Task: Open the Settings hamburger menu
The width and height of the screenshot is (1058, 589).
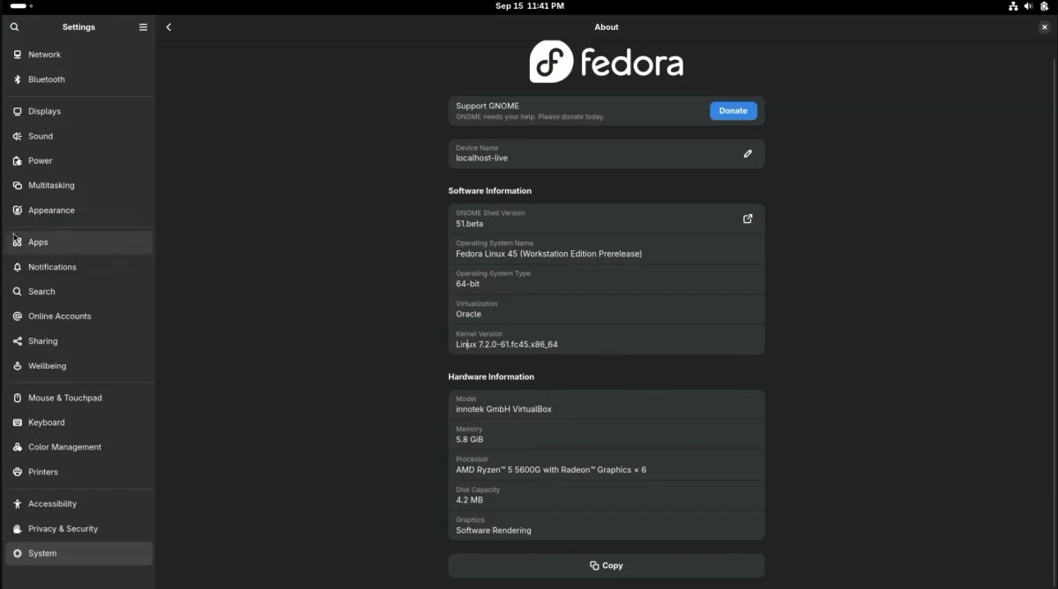Action: click(143, 27)
